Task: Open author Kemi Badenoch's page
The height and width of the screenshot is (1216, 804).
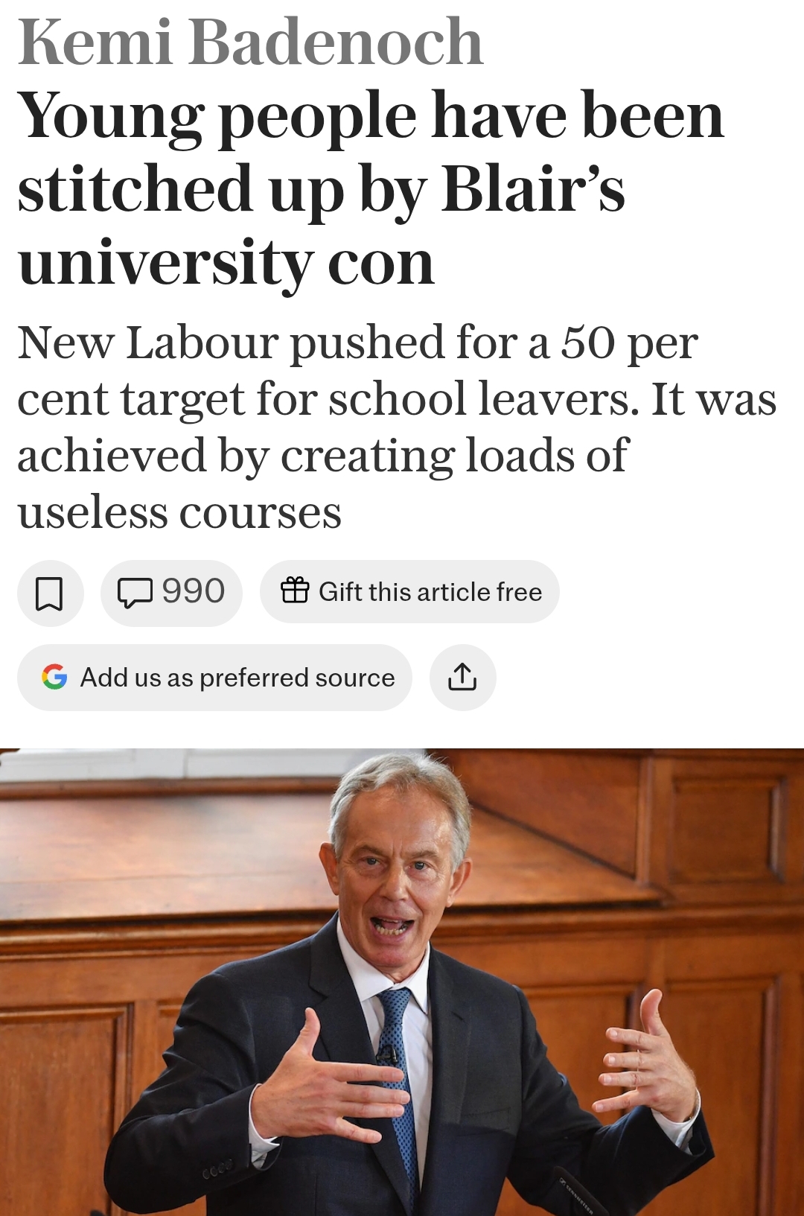Action: tap(250, 42)
